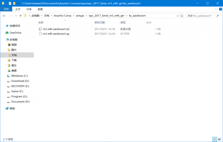This screenshot has height=142, width=223.
Task: Open the 音乐 folder in sidebar
Action: (14, 65)
